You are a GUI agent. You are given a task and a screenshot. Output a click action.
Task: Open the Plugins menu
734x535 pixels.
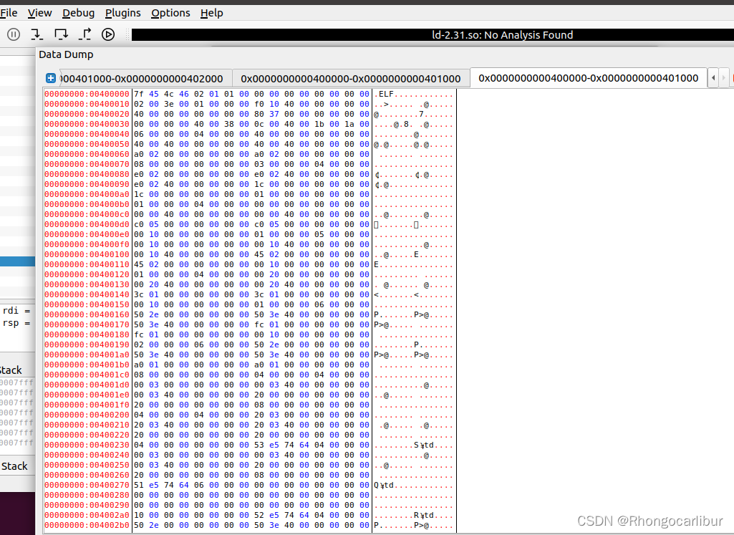pyautogui.click(x=122, y=13)
